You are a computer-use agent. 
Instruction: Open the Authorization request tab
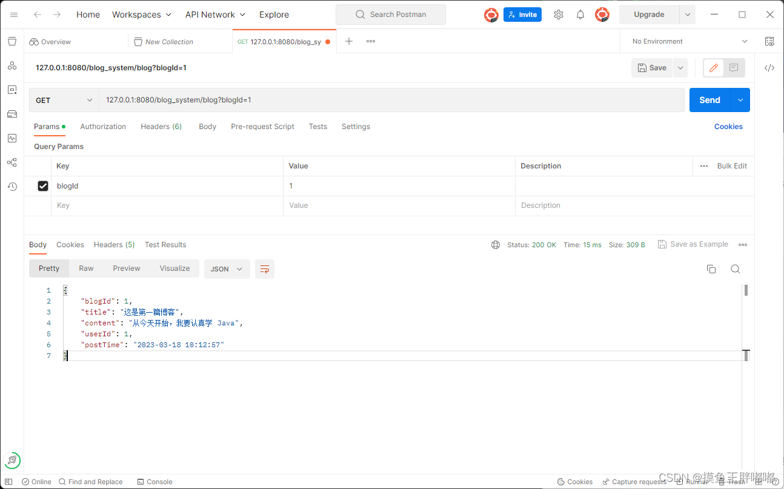[x=103, y=127]
